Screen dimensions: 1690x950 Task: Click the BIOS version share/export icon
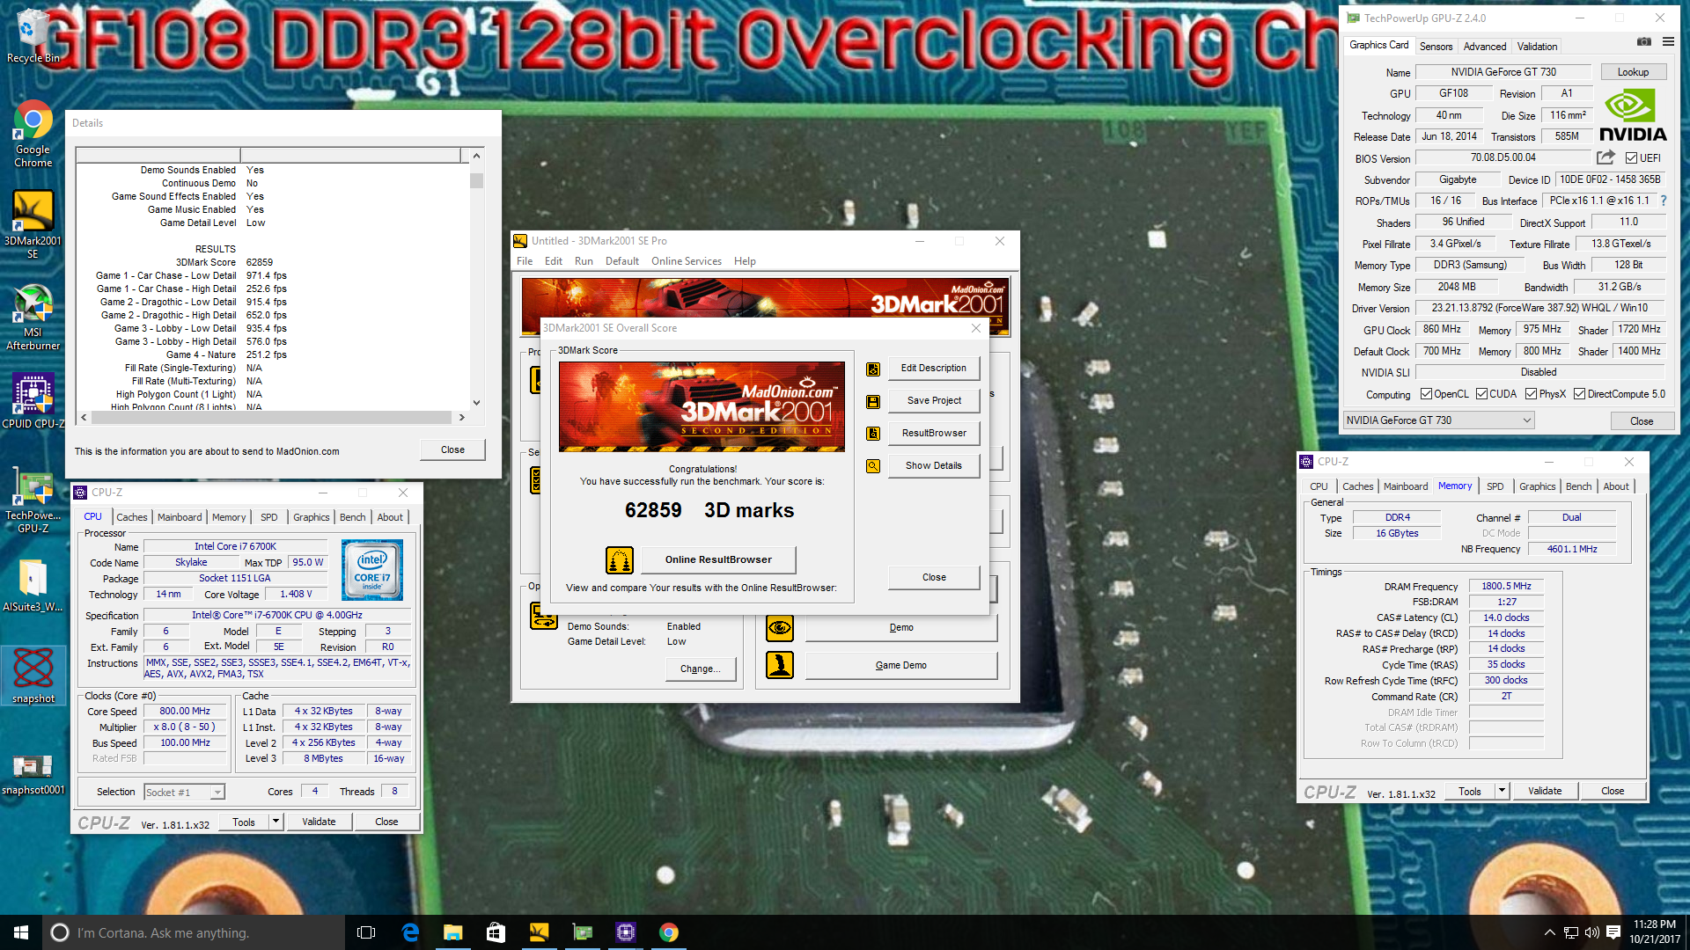1605,157
